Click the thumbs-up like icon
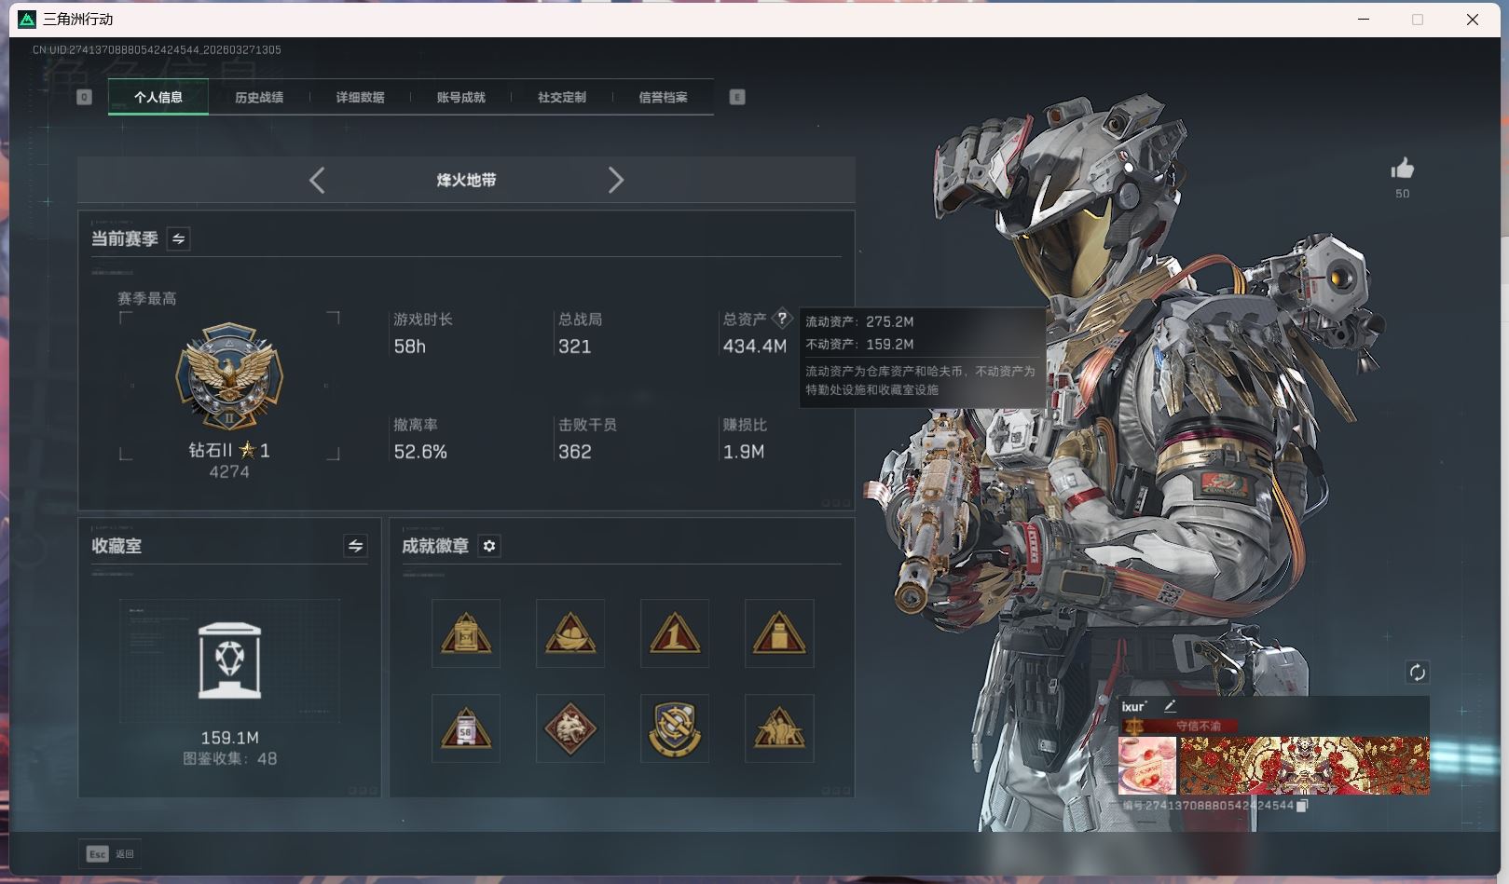This screenshot has height=884, width=1509. click(1402, 169)
